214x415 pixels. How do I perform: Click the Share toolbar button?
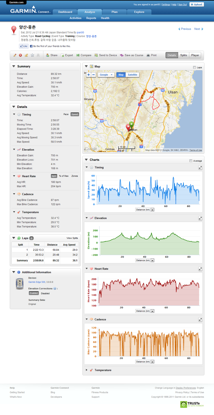(52, 55)
